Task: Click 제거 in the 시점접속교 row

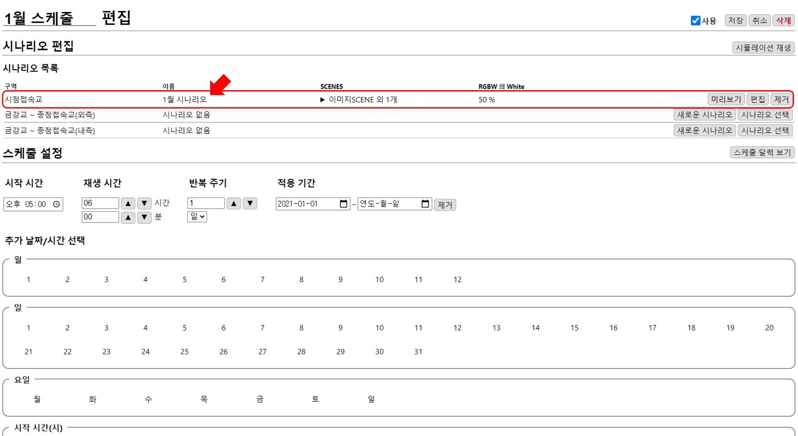Action: [781, 99]
